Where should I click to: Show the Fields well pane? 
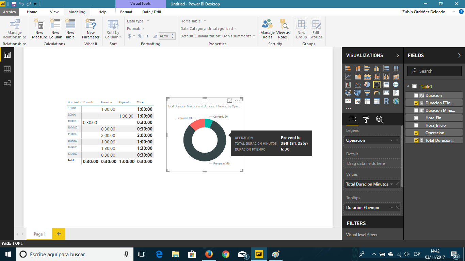pyautogui.click(x=352, y=119)
